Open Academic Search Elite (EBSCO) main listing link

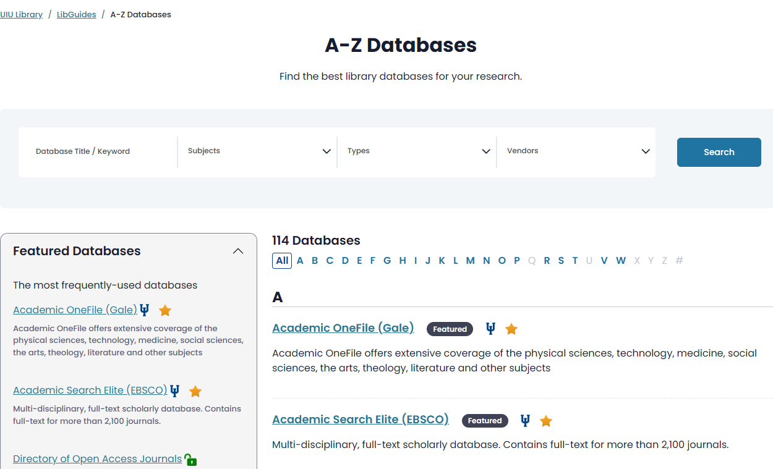(361, 420)
